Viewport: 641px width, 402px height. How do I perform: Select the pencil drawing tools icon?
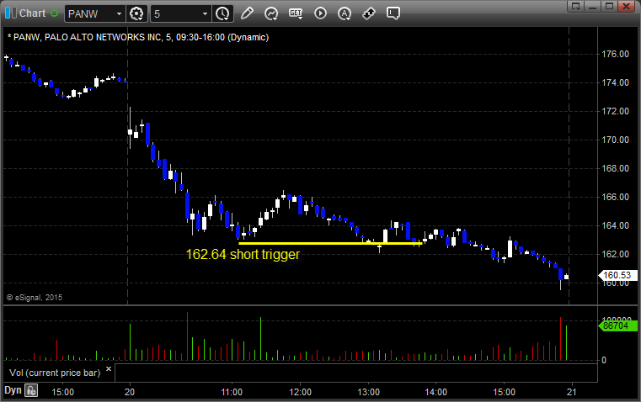[x=247, y=13]
